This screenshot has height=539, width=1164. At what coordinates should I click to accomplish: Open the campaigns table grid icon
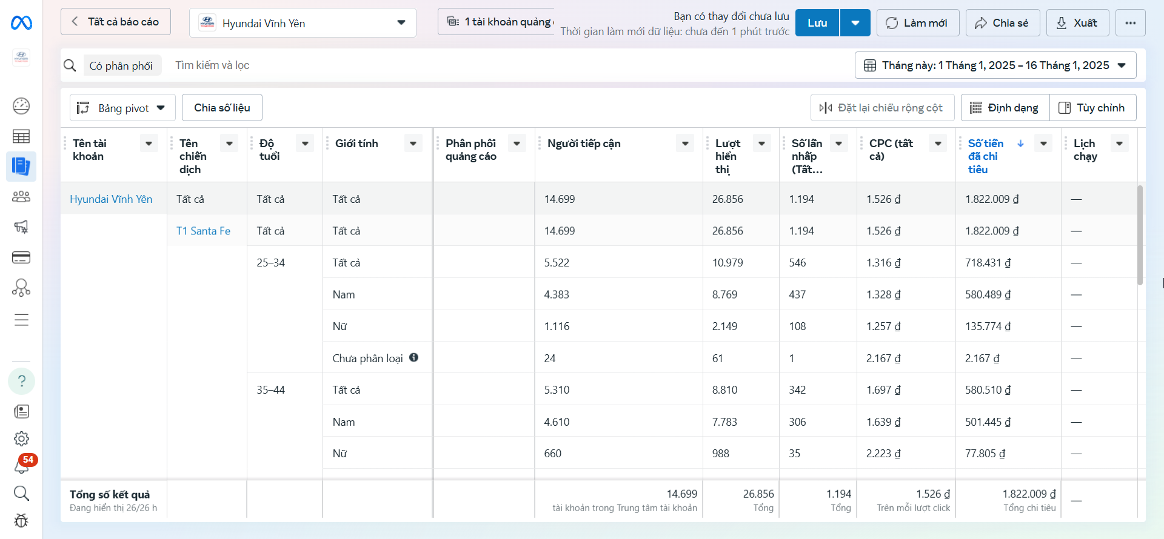(21, 136)
